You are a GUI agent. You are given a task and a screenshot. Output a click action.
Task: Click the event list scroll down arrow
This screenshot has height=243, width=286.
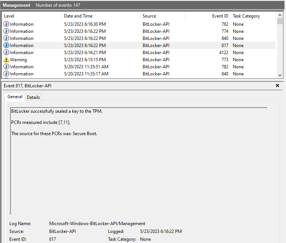(x=280, y=75)
